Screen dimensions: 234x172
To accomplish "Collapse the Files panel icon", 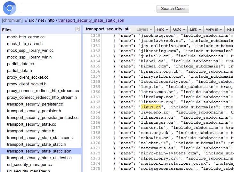I will [77, 29].
